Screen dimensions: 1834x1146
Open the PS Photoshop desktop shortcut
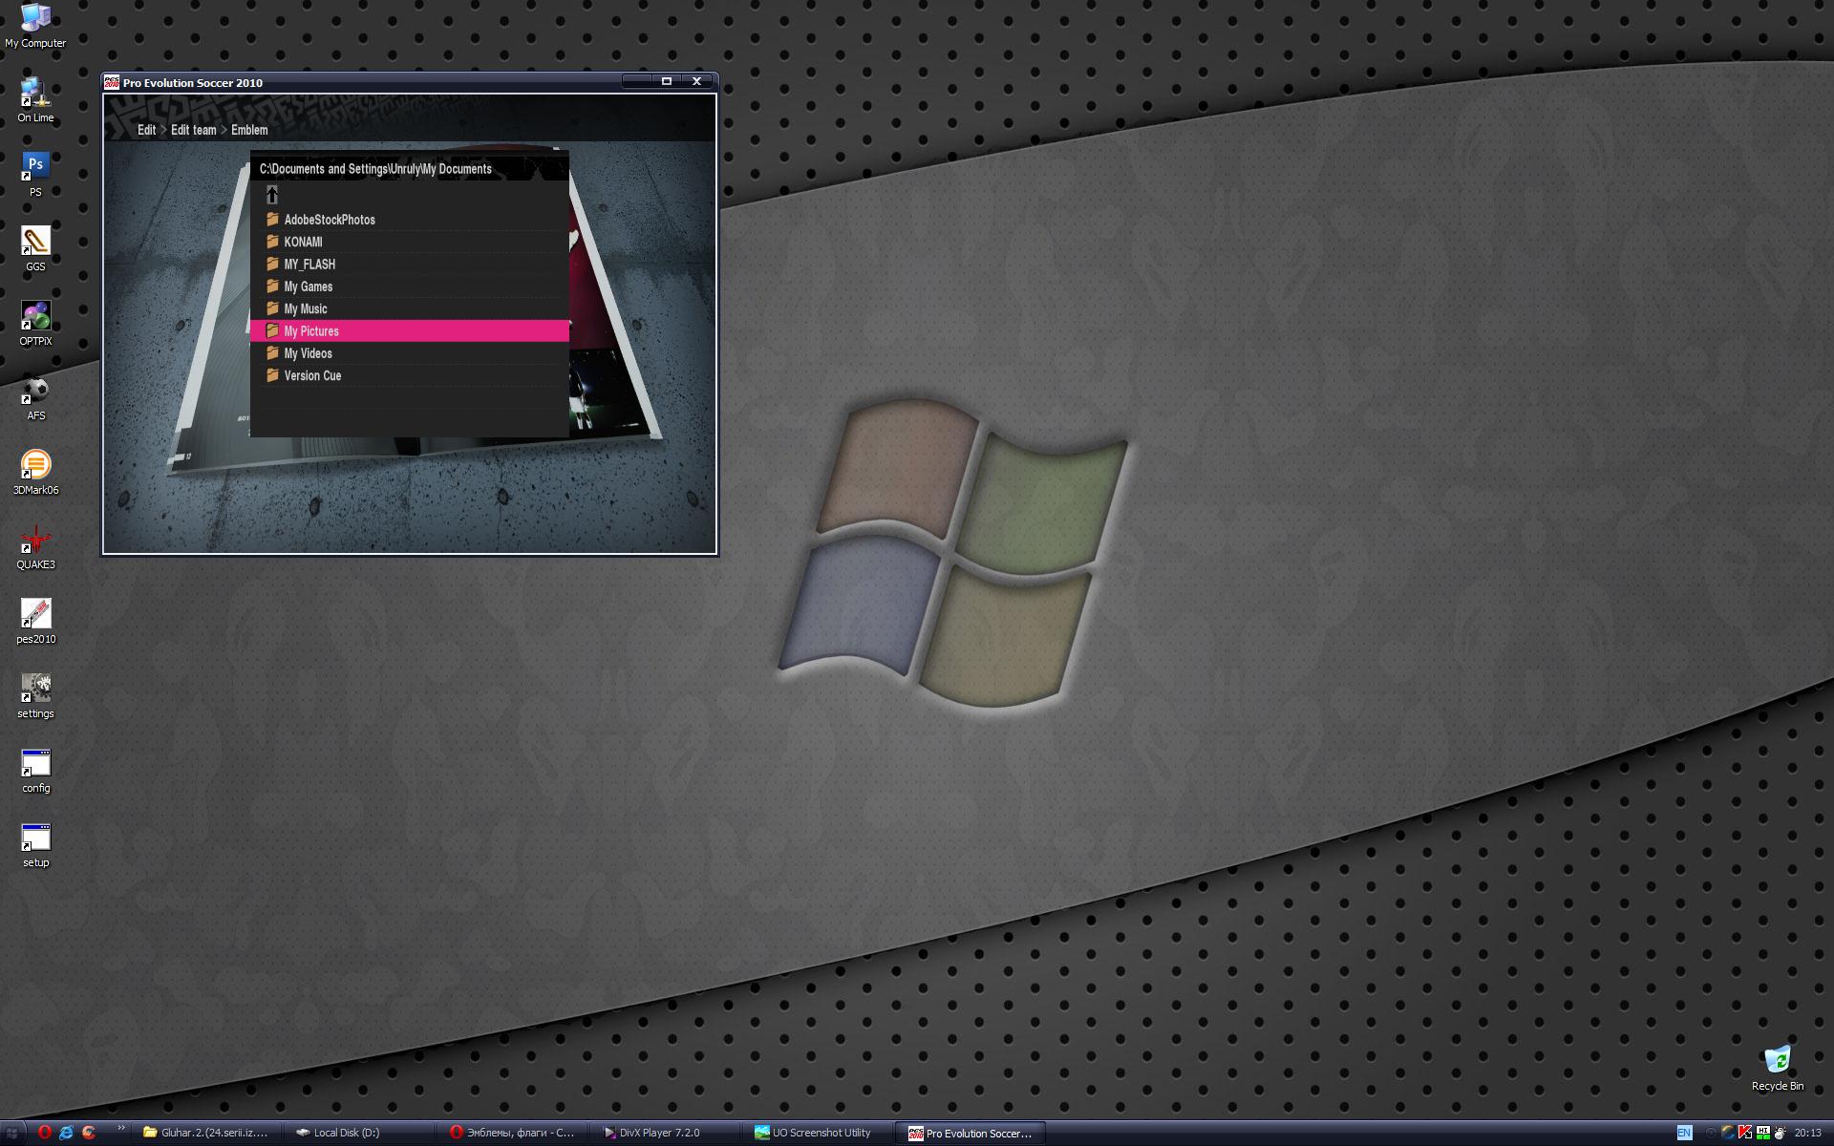35,166
